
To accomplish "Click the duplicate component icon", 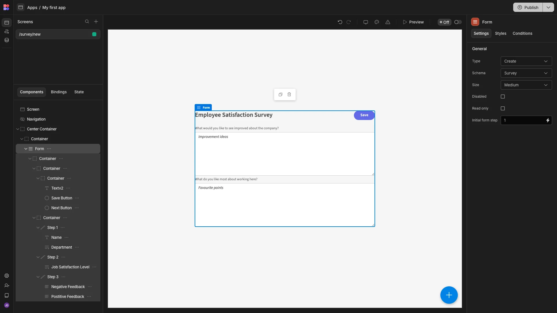I will [x=281, y=94].
